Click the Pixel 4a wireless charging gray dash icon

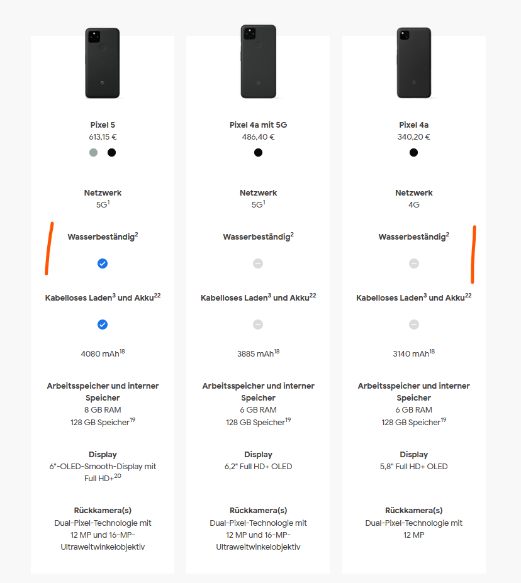click(414, 325)
